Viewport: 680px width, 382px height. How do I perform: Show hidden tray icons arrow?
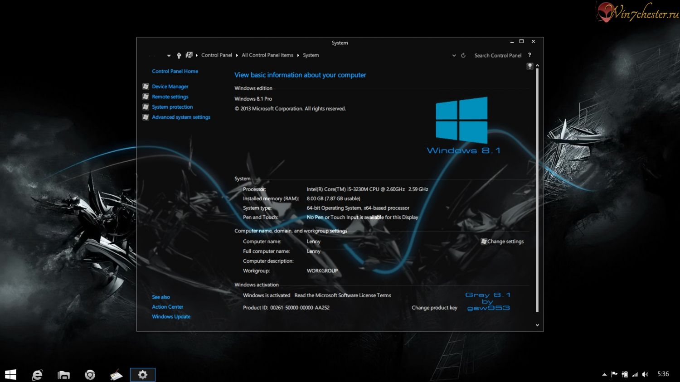coord(604,374)
